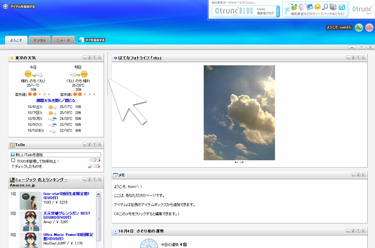
Task: Switch to the ニュース tab
Action: point(63,40)
